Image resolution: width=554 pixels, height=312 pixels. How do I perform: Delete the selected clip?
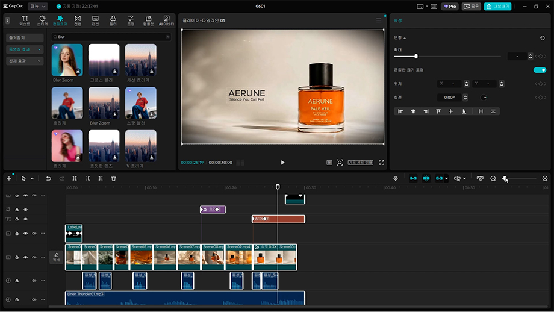113,178
